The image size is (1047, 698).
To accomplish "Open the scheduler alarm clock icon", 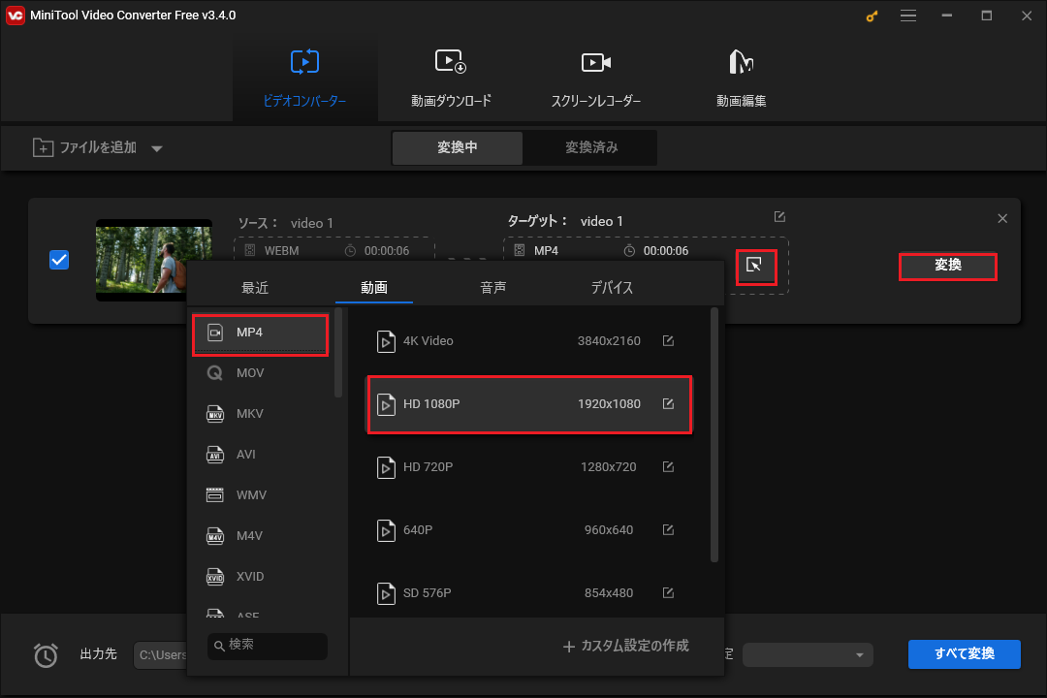I will click(x=47, y=654).
